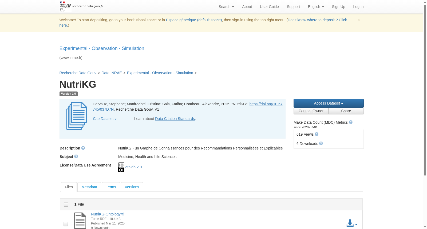
Task: Click the NutriKG dataset title
Action: click(78, 84)
